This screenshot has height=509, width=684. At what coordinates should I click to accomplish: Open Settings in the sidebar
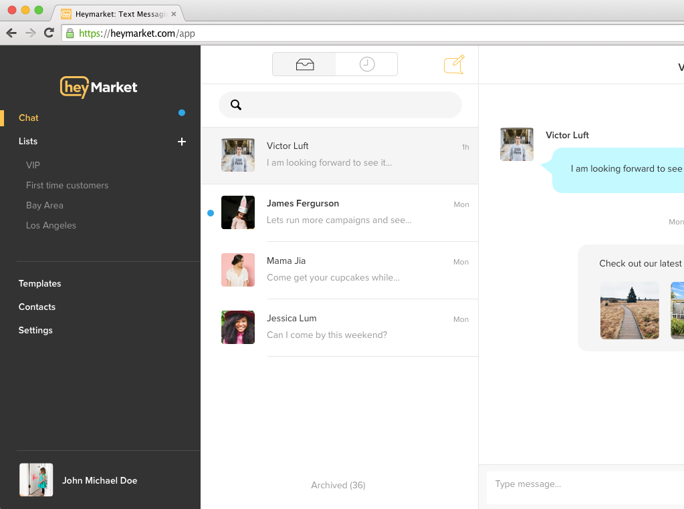click(x=35, y=330)
